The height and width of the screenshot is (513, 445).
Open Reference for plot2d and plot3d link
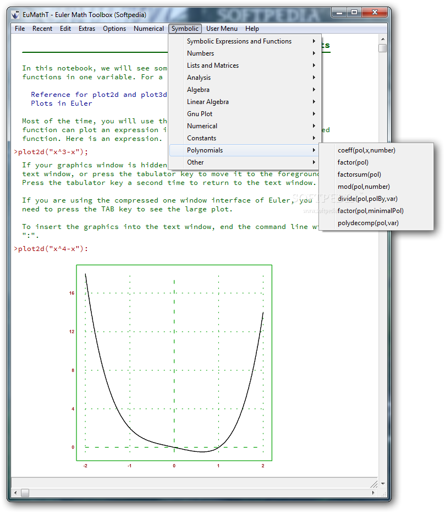coord(99,95)
